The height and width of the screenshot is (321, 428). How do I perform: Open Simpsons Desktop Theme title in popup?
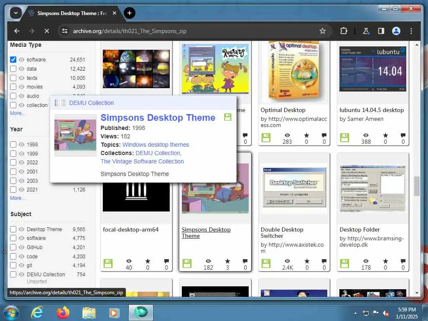(158, 117)
